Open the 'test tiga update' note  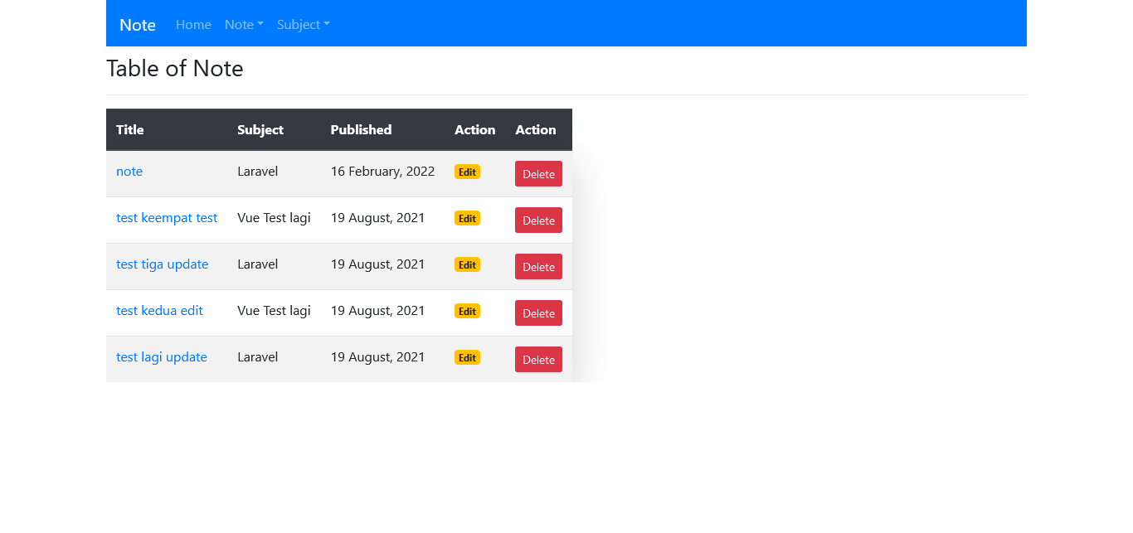coord(162,264)
